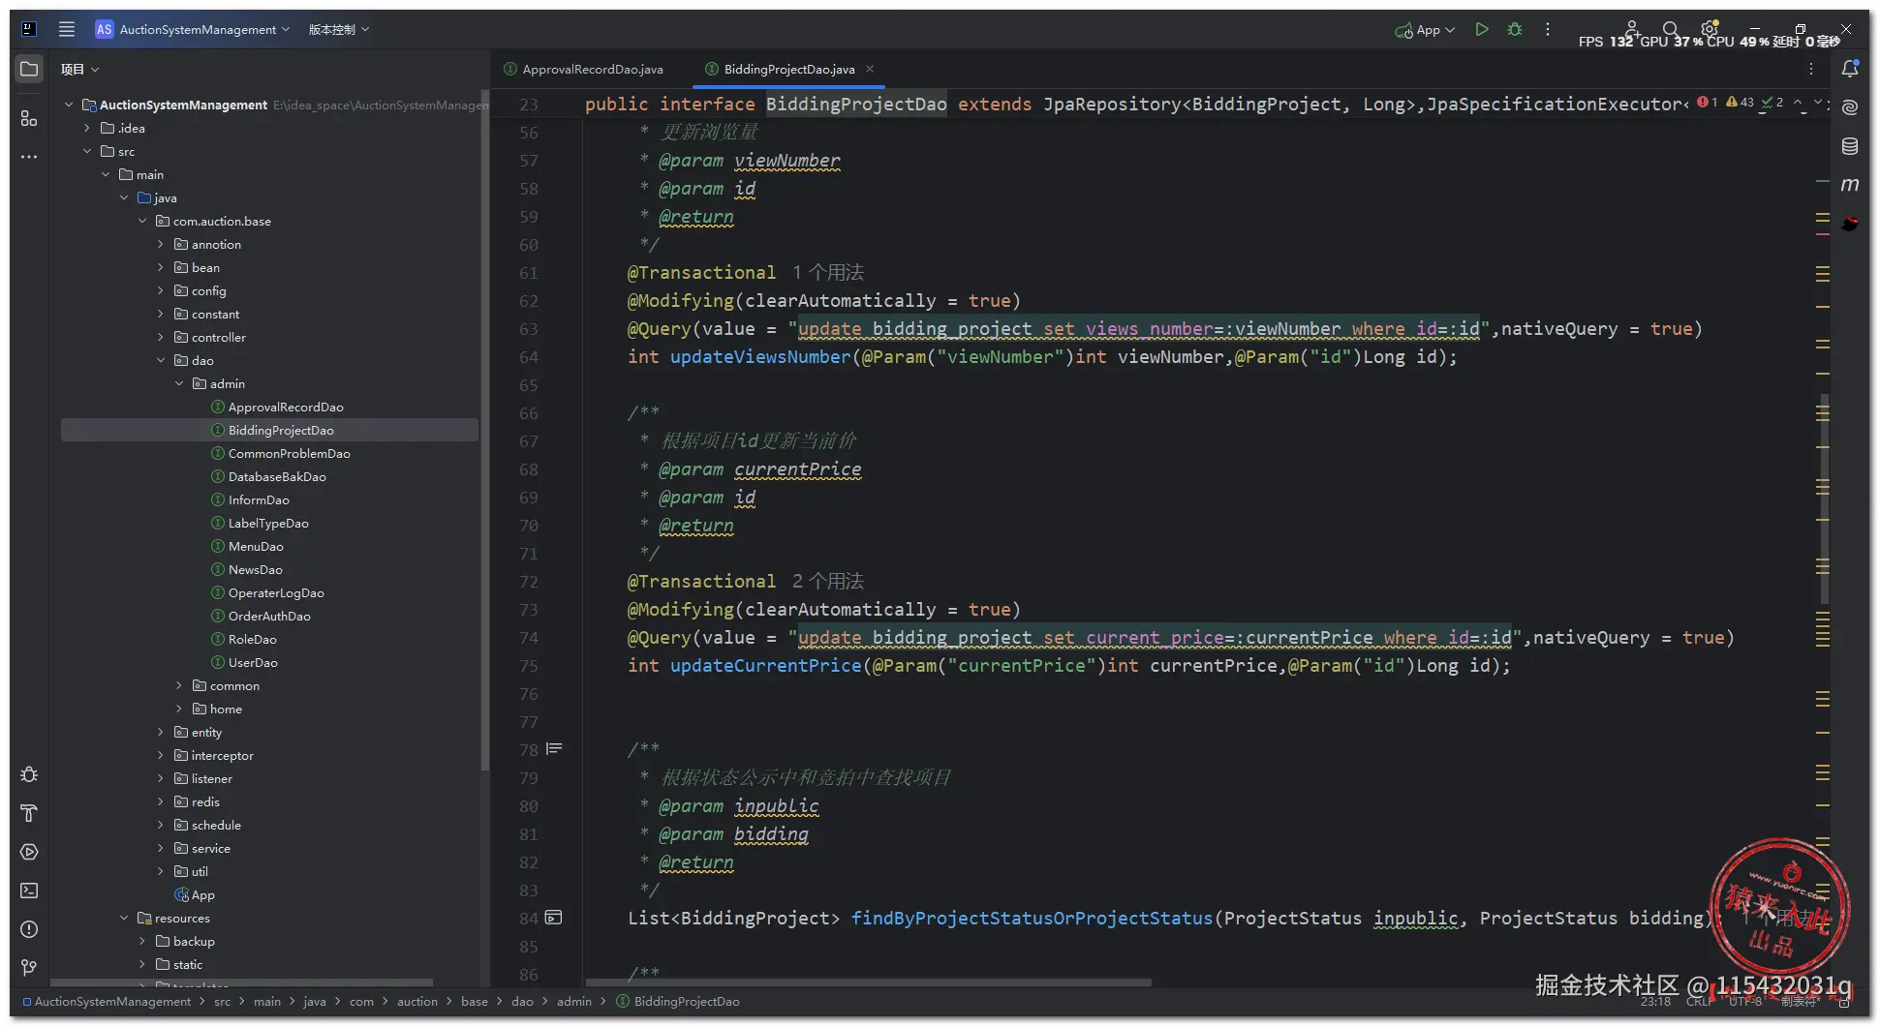This screenshot has height=1027, width=1880.
Task: Open Code With Me icon
Action: (1632, 29)
